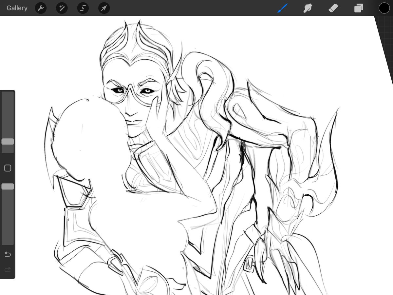Click the brush opacity slider handle
This screenshot has width=393, height=295.
[8, 187]
